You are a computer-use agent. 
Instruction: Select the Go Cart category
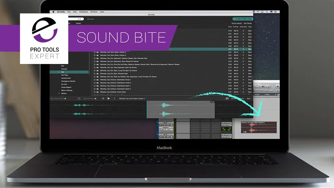(x=64, y=84)
